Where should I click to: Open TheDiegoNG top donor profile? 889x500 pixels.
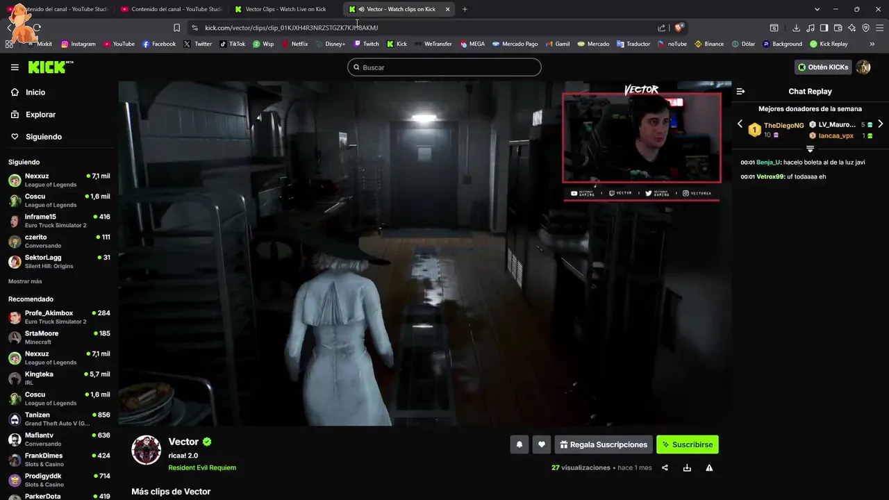(783, 126)
